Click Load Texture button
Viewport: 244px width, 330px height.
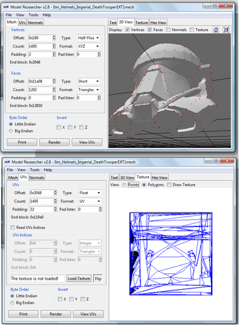[79, 279]
